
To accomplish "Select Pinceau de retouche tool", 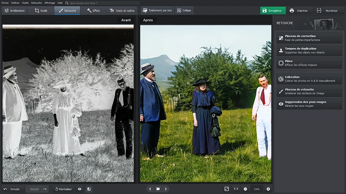I will click(x=309, y=91).
